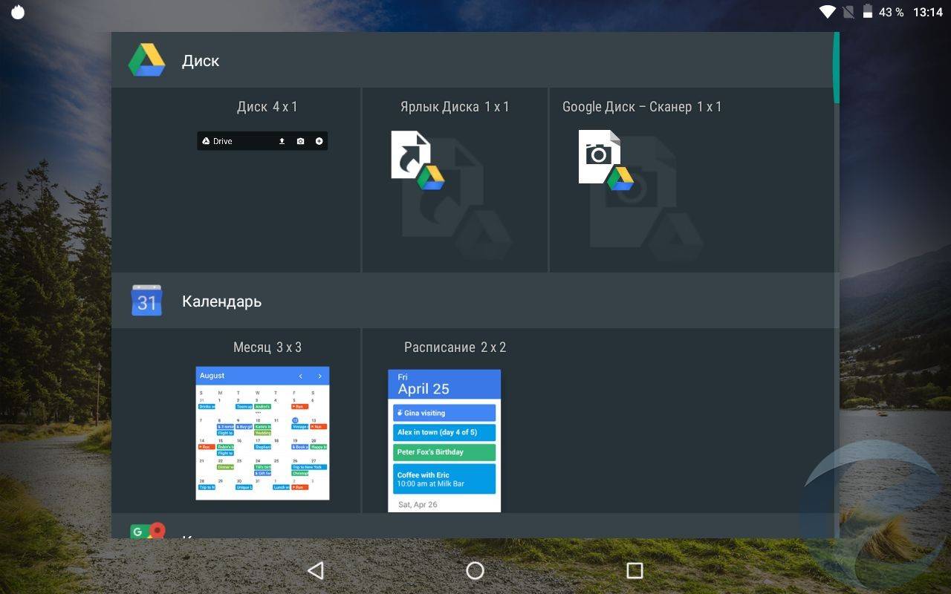Tap the Диск 4x1 widget label

(267, 107)
